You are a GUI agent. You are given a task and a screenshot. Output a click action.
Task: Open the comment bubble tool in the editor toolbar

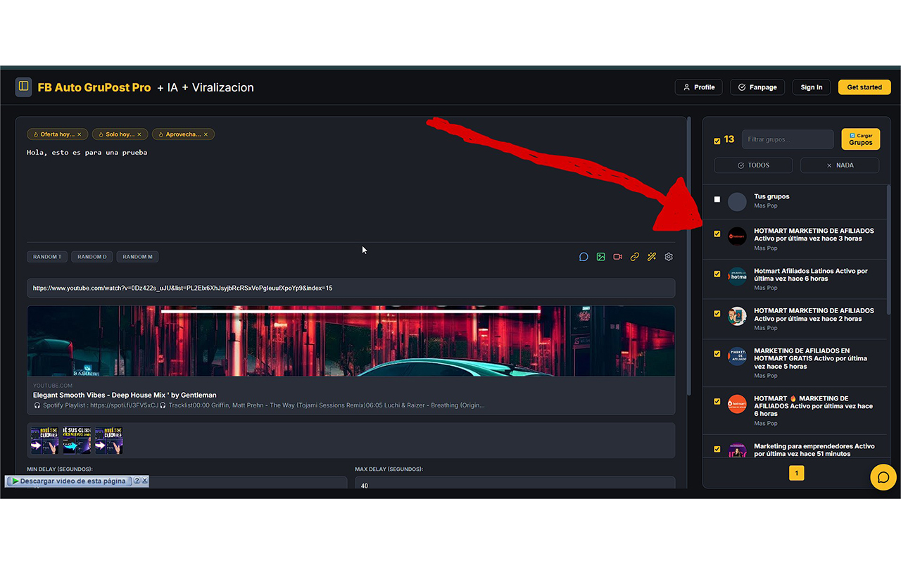(x=584, y=257)
